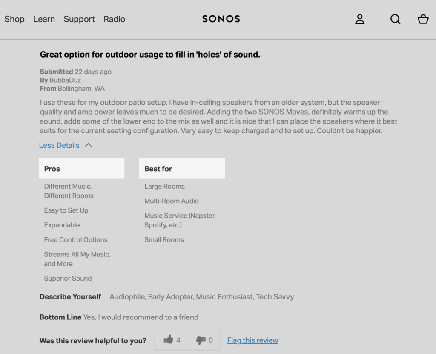The image size is (436, 354).
Task: Go to the SONOS logo homepage
Action: 221,19
